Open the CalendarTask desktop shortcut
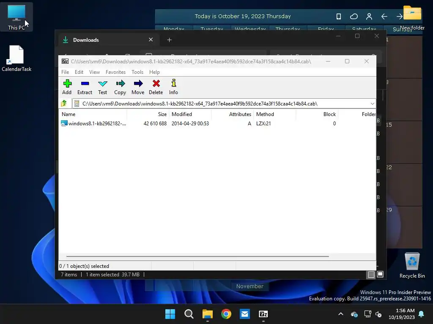433x324 pixels. click(16, 58)
